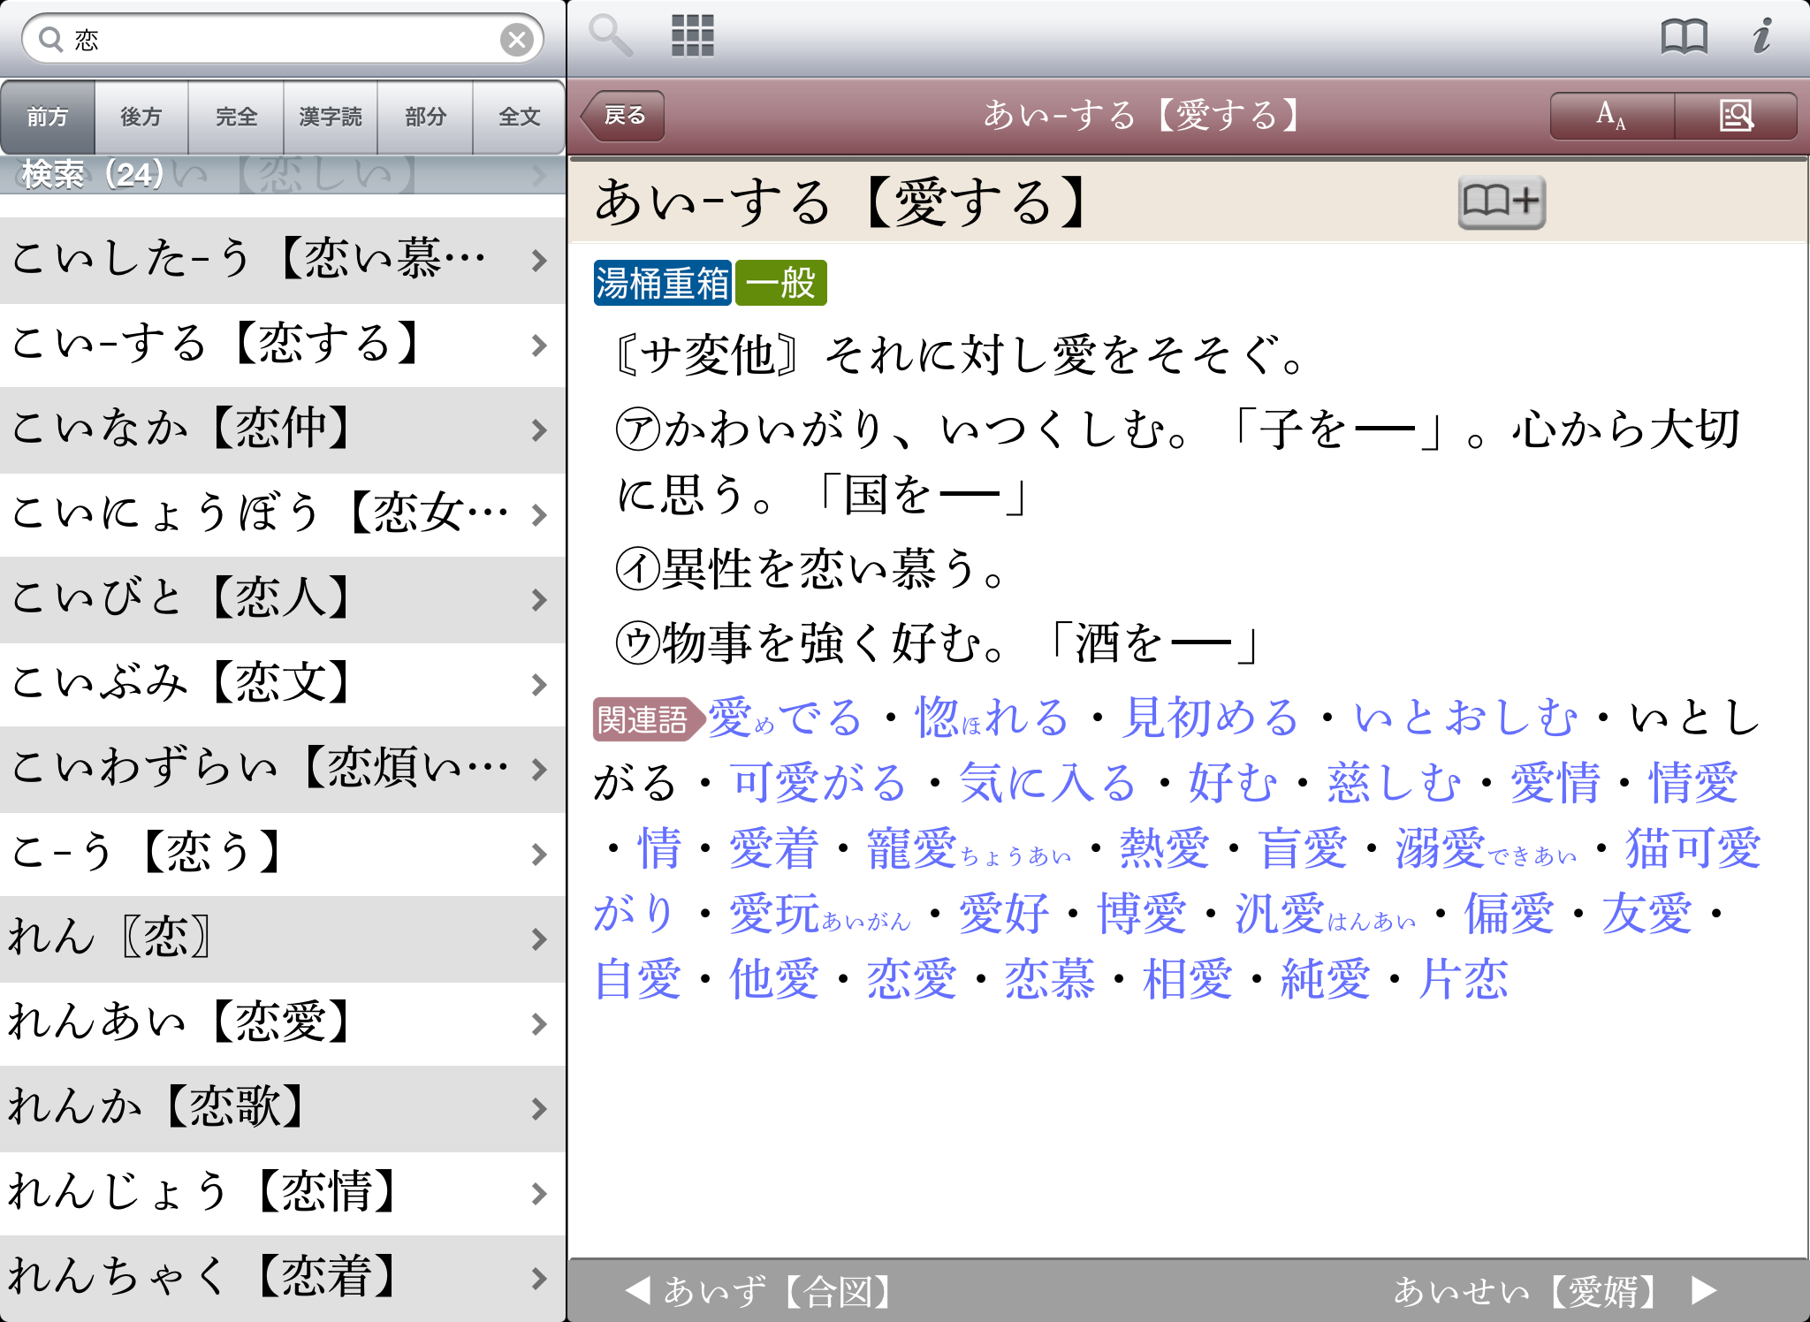Switch to 完全 match mode

pos(236,117)
